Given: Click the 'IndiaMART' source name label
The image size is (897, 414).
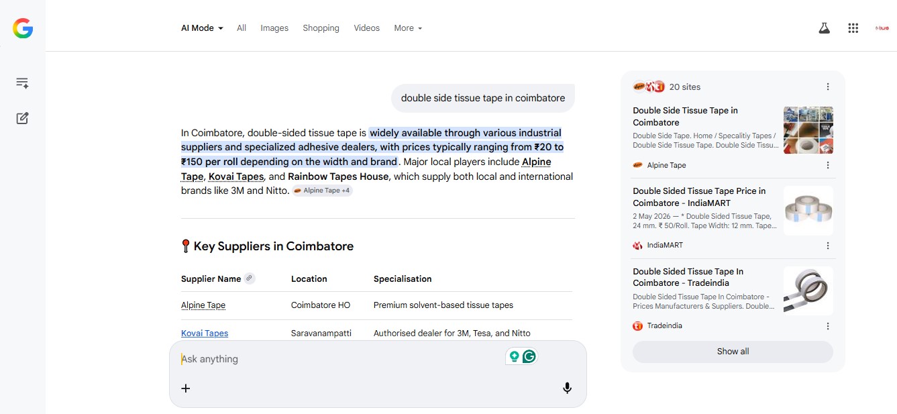Looking at the screenshot, I should 665,246.
